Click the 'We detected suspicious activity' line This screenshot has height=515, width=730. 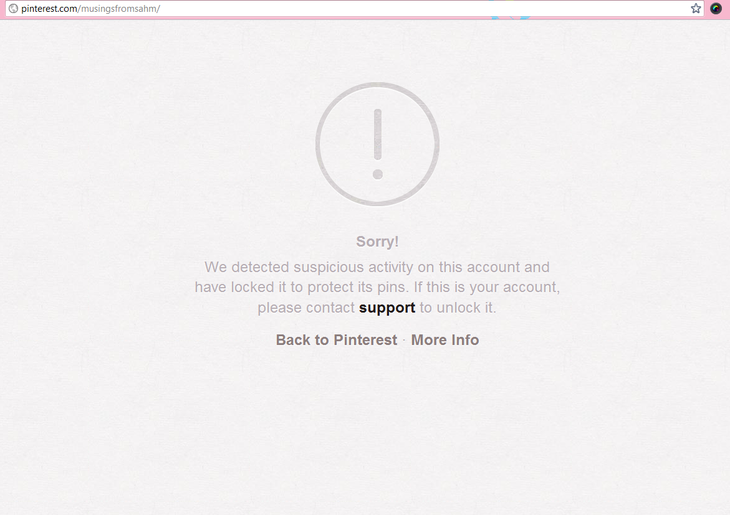click(377, 267)
